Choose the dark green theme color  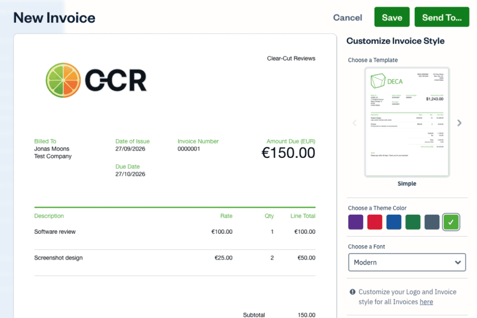413,222
